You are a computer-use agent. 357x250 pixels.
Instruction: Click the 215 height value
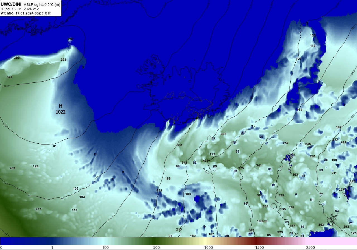pyautogui.click(x=179, y=229)
